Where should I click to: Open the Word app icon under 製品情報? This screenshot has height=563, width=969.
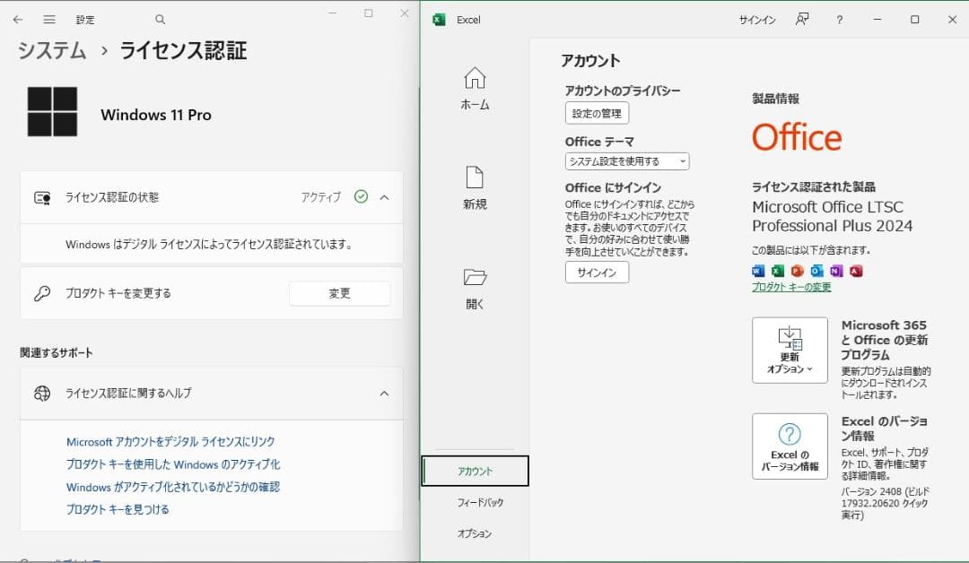click(758, 271)
